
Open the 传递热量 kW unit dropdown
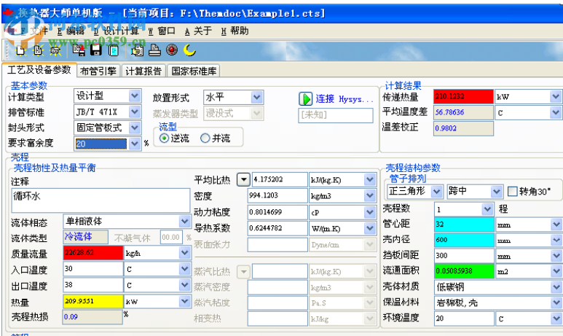coord(556,96)
